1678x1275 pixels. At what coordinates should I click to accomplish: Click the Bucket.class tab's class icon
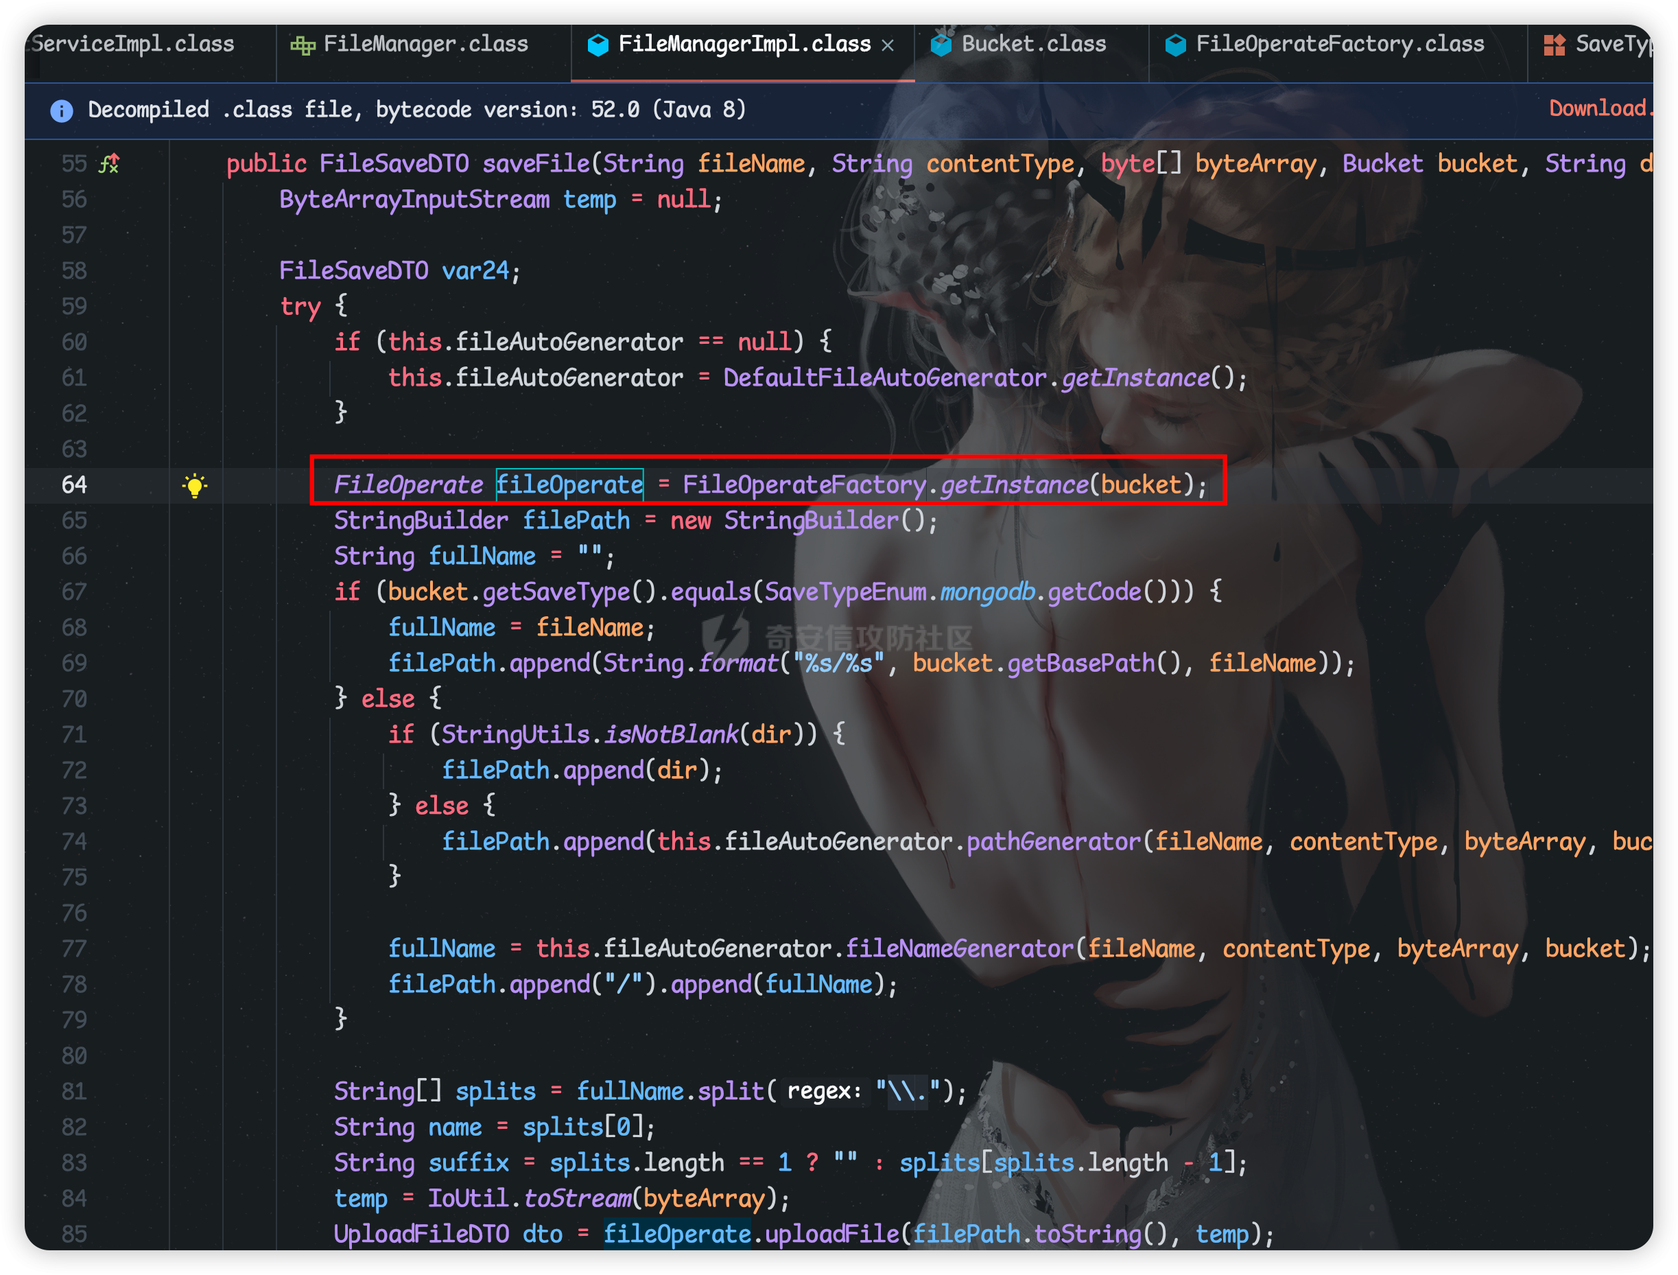941,45
